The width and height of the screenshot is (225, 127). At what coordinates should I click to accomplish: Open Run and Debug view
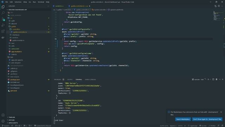coord(3,25)
